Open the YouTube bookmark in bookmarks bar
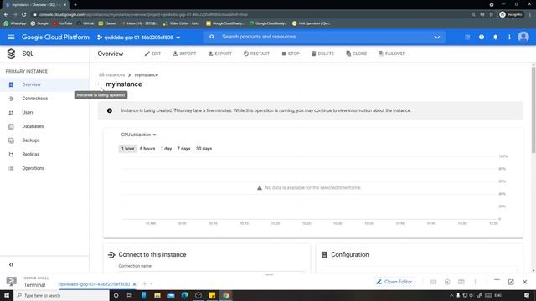 pyautogui.click(x=63, y=23)
